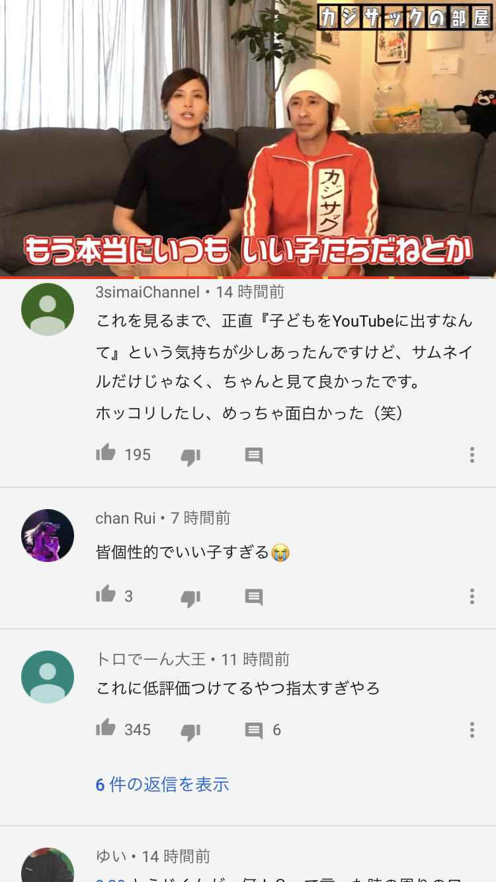
Task: Open more options for chan Rui comment
Action: [x=472, y=596]
